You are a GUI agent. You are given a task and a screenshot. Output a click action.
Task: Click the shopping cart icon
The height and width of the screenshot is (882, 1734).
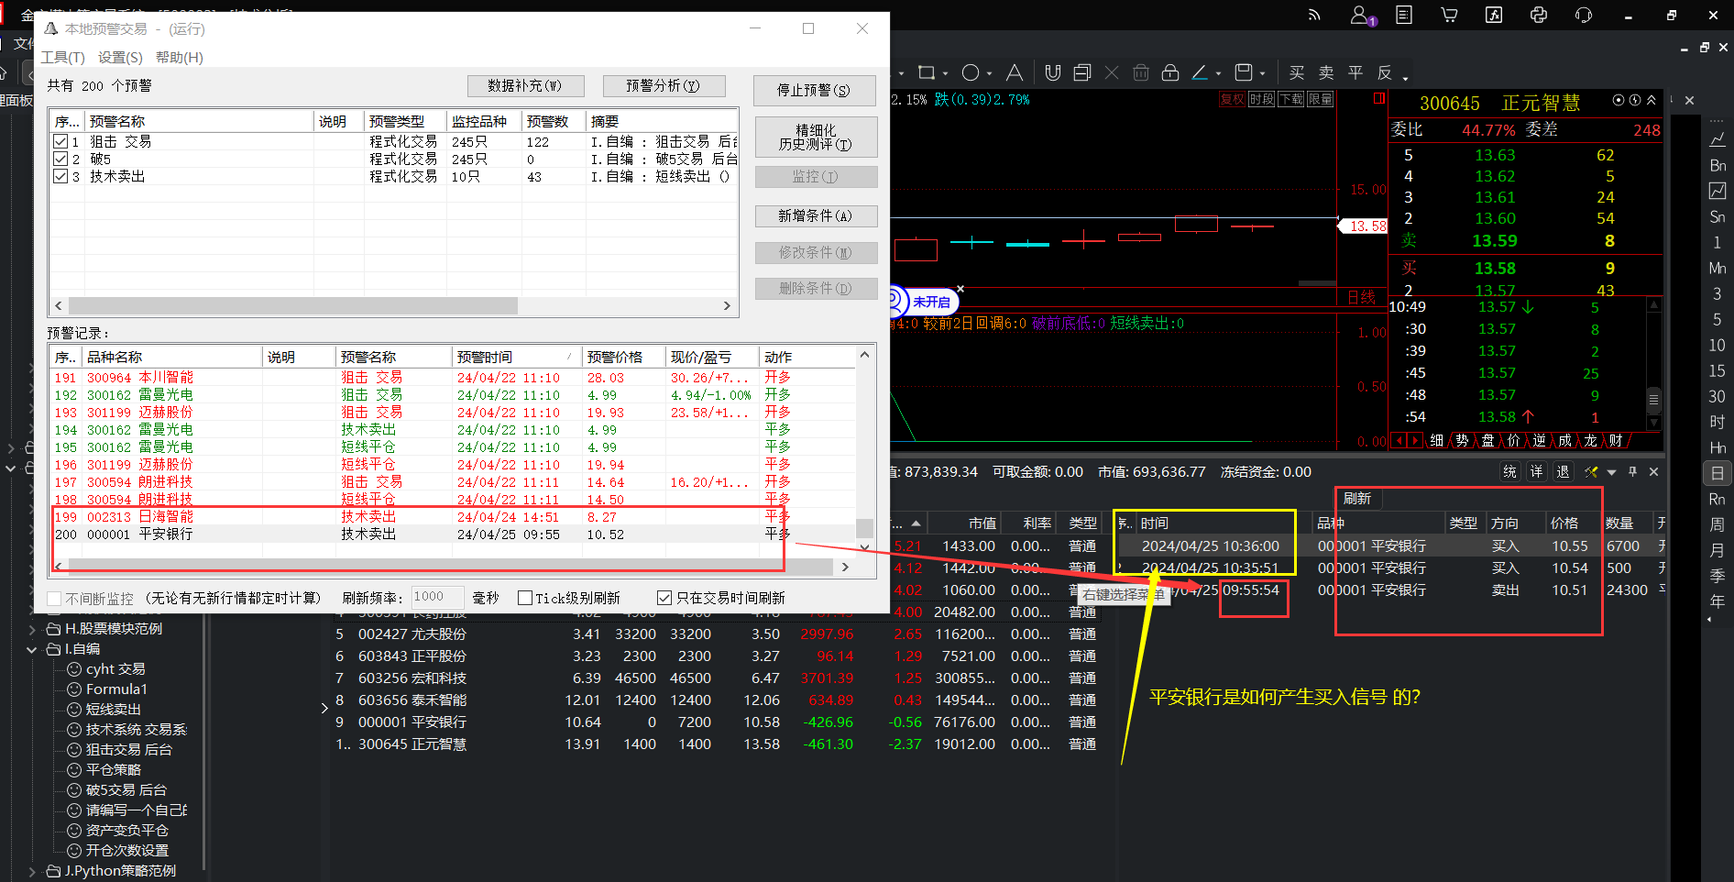(x=1449, y=15)
